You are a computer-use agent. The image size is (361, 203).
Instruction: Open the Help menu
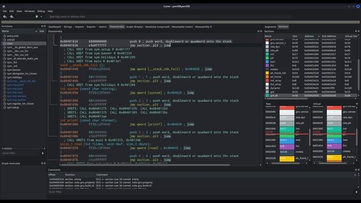[50, 11]
